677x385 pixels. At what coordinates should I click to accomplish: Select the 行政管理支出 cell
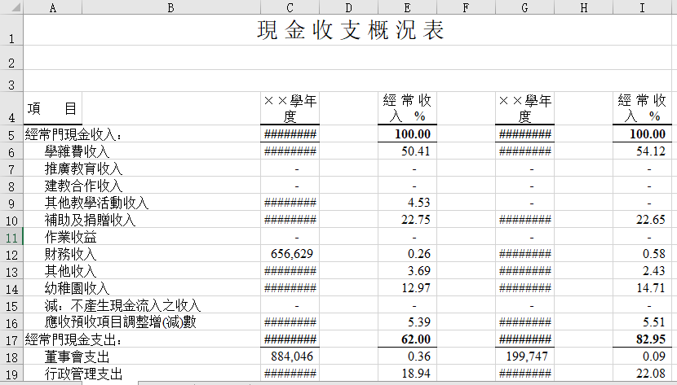tap(83, 374)
